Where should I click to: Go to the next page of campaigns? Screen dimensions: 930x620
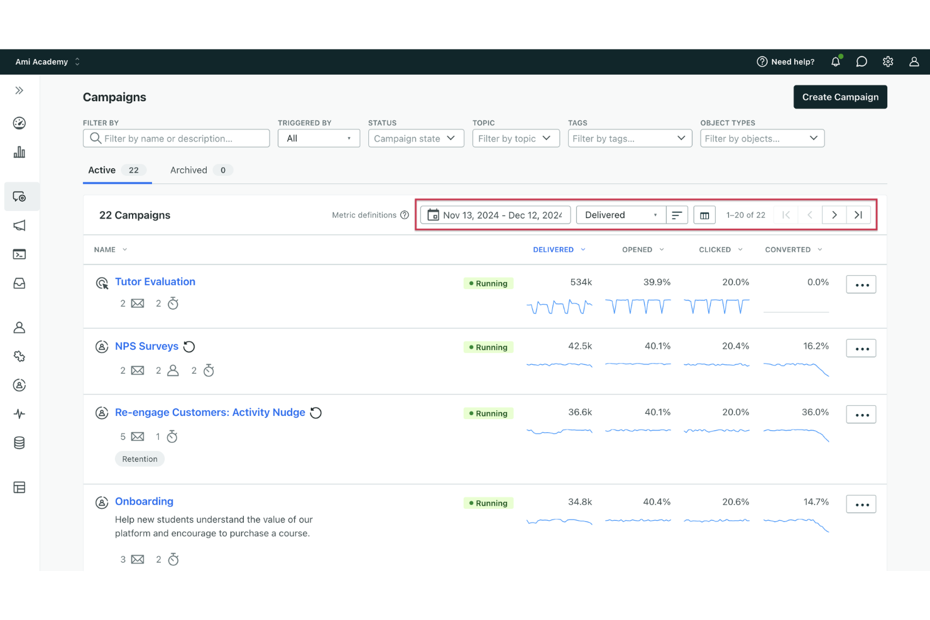point(834,215)
